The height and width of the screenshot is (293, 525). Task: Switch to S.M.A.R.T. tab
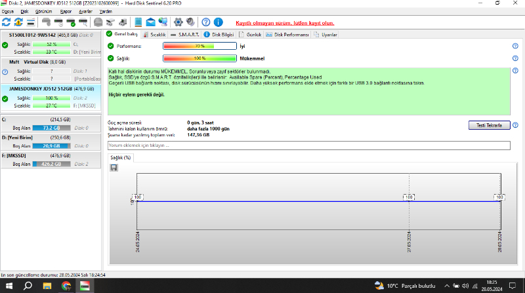point(185,35)
